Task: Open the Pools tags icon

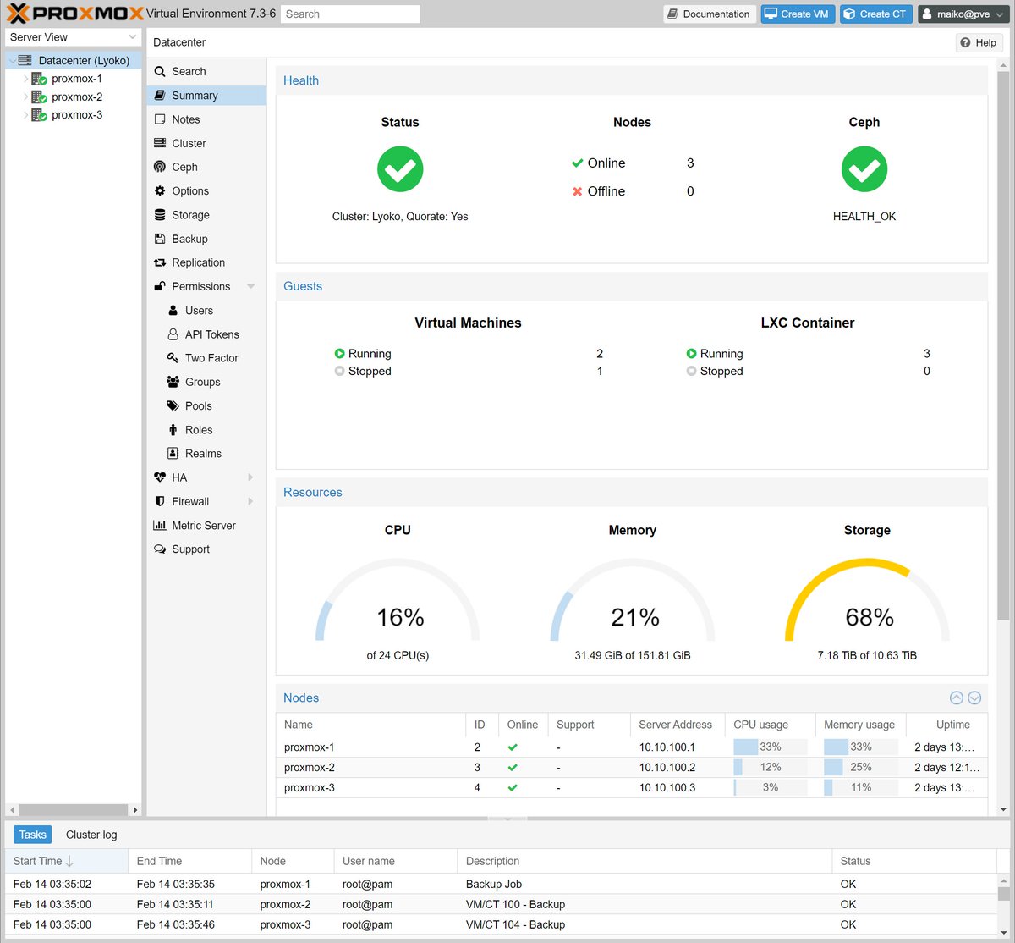Action: (173, 405)
